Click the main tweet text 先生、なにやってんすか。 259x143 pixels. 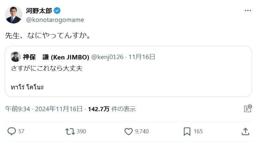coord(47,35)
